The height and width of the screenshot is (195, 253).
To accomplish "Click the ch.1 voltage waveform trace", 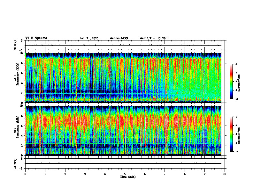I will coord(123,45).
